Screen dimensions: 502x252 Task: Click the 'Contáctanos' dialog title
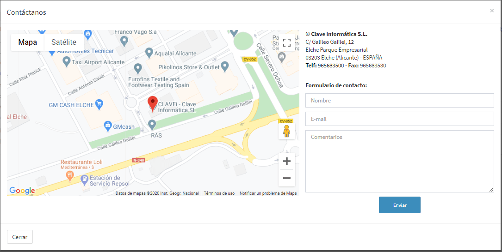26,12
